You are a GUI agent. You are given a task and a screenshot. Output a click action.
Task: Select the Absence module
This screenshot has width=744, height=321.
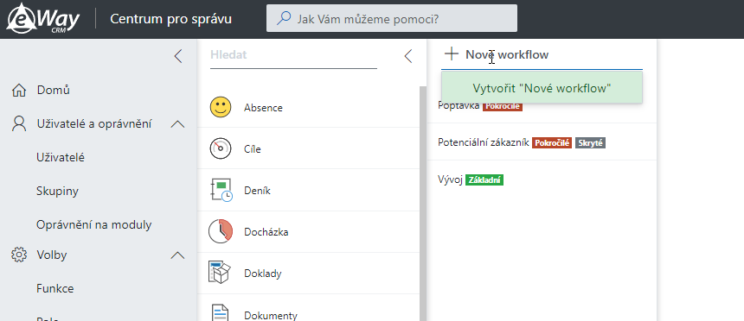click(309, 108)
